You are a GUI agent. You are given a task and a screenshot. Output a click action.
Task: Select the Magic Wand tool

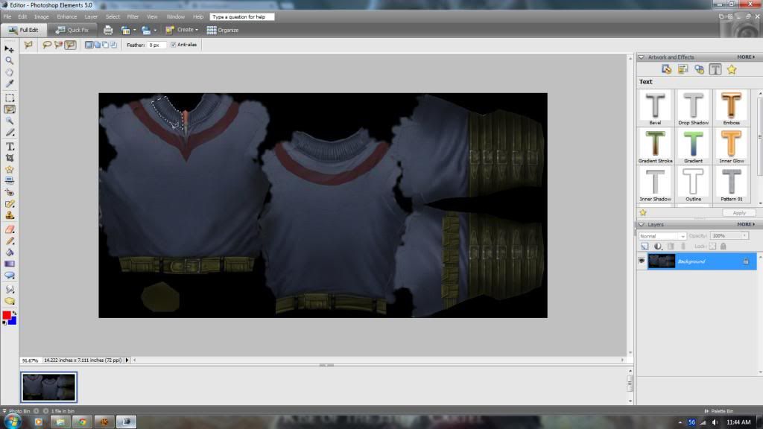click(9, 121)
